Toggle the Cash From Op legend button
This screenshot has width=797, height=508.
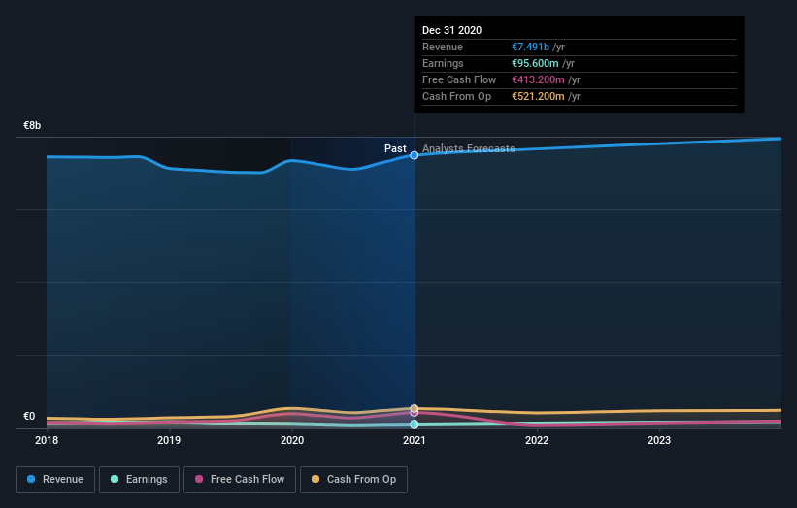(x=353, y=480)
